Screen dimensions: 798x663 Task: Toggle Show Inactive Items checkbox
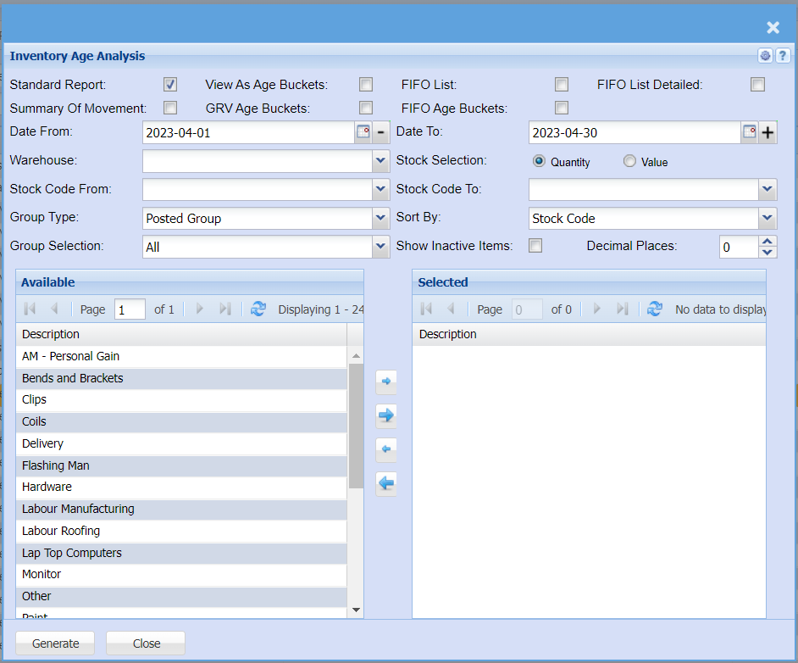(535, 246)
